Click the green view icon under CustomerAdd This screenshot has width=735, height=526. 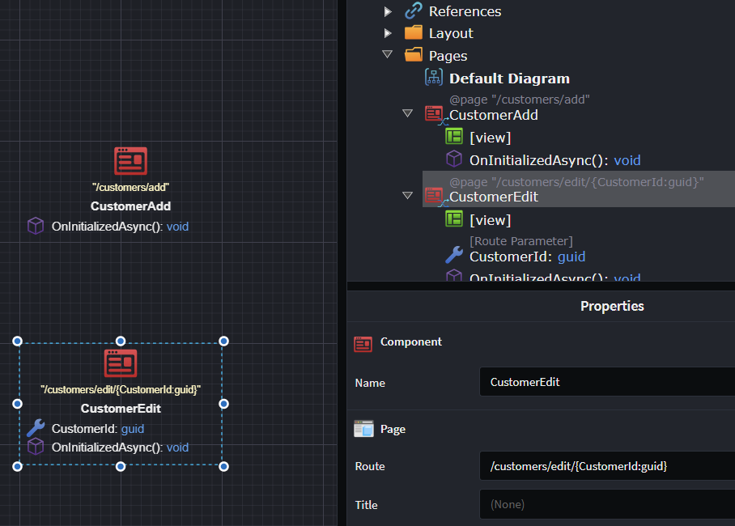(x=454, y=137)
